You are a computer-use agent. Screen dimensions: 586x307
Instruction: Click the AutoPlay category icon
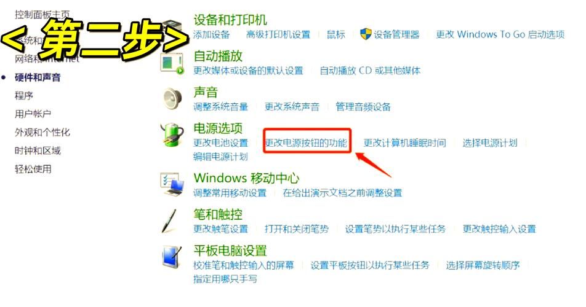[172, 63]
